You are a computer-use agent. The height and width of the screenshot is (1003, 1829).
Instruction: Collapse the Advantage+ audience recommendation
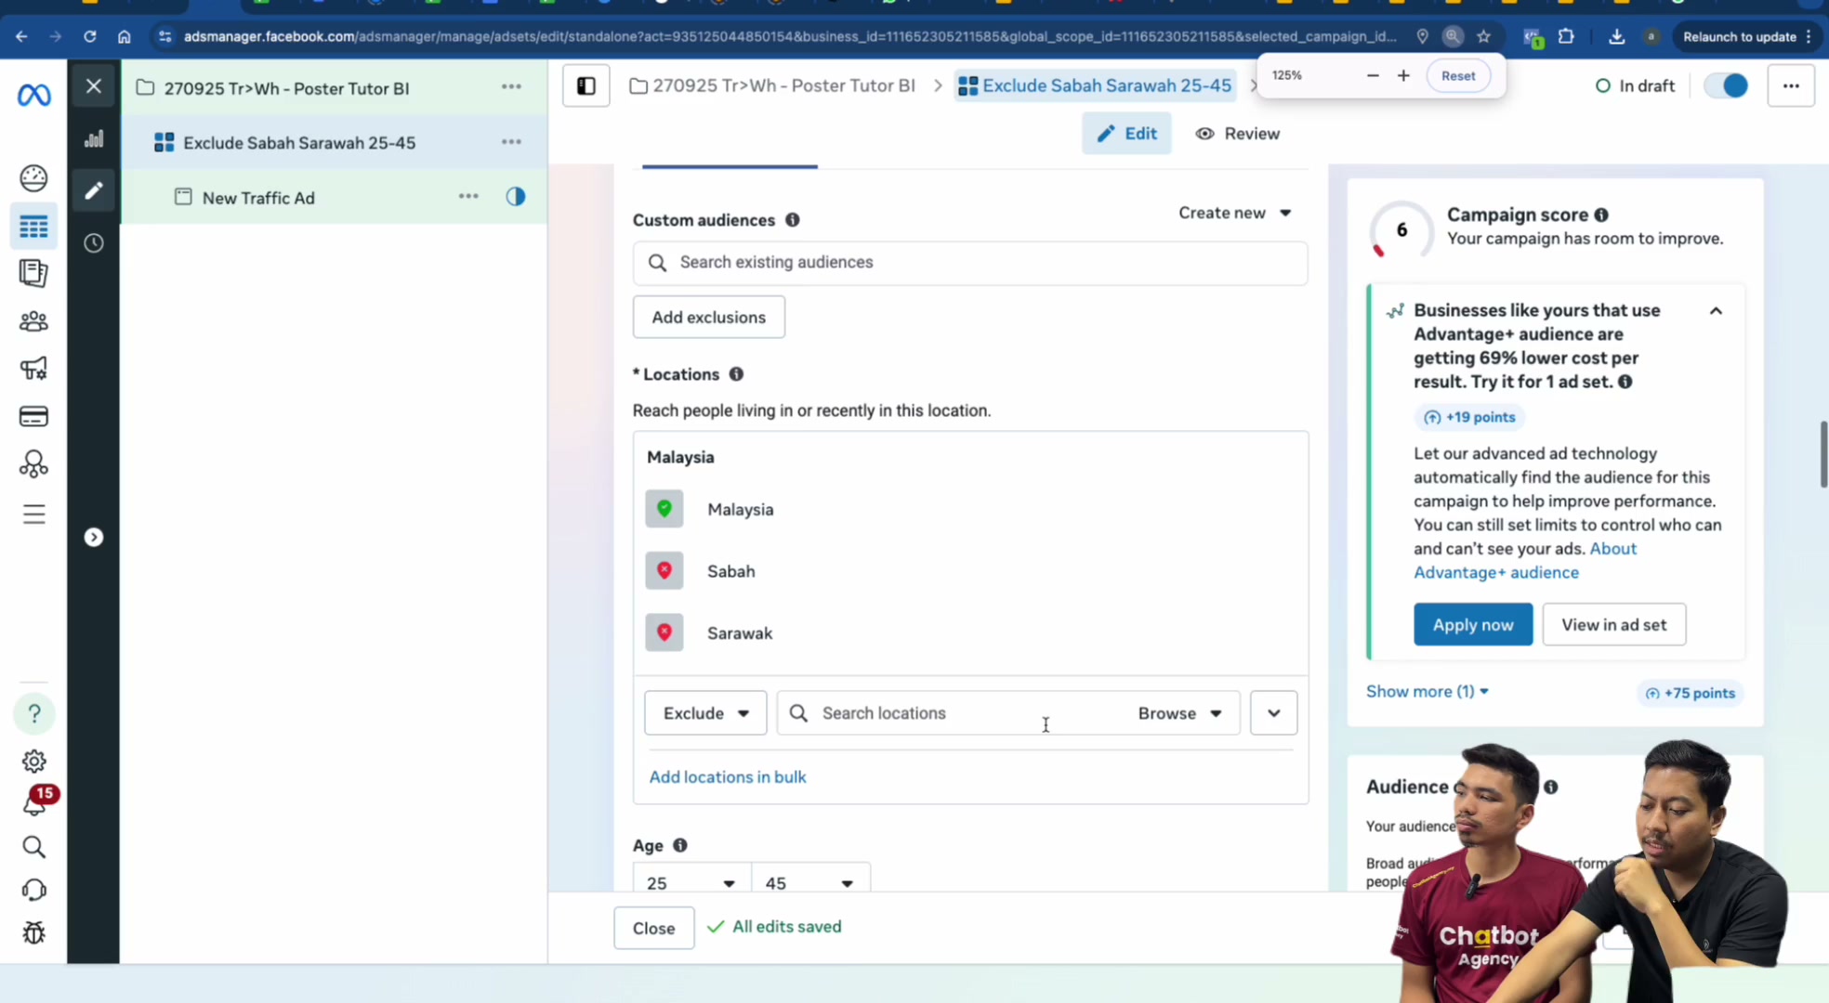tap(1717, 311)
